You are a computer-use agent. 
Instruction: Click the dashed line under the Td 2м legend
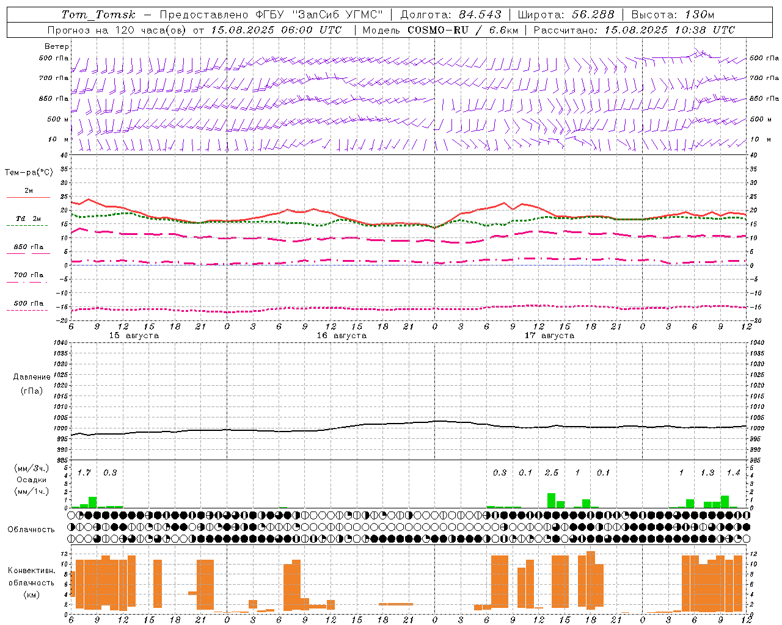click(x=27, y=225)
